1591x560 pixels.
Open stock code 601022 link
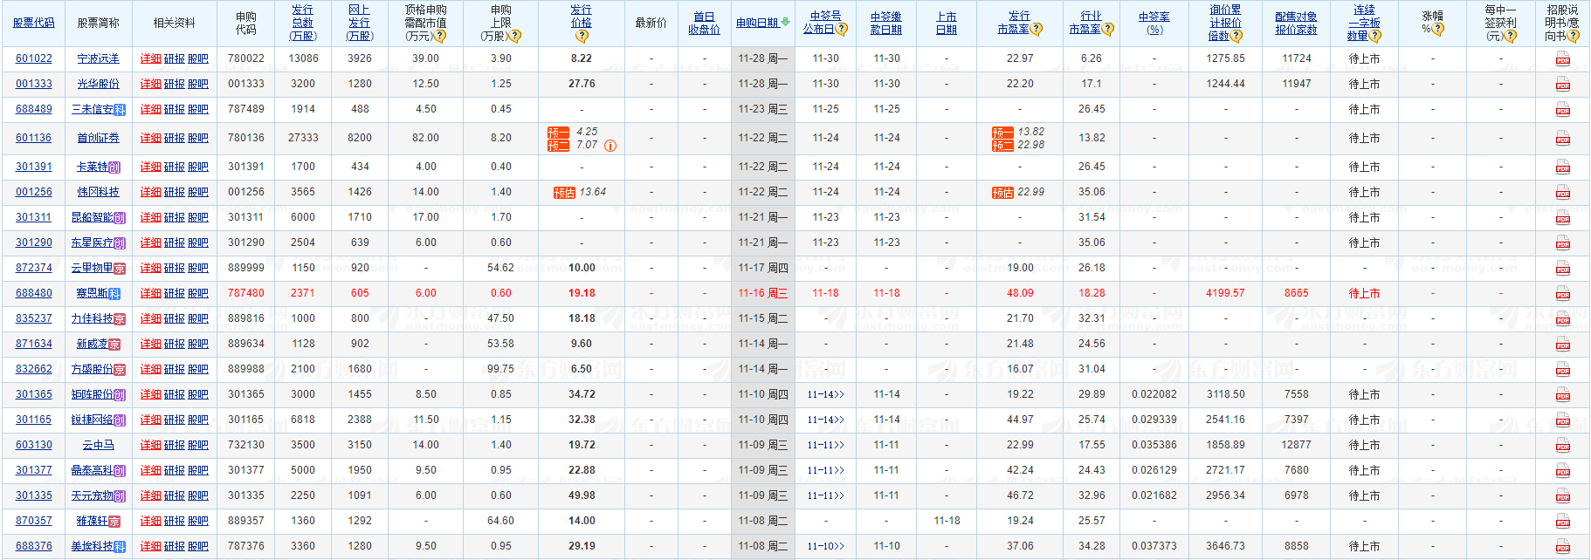[x=34, y=58]
